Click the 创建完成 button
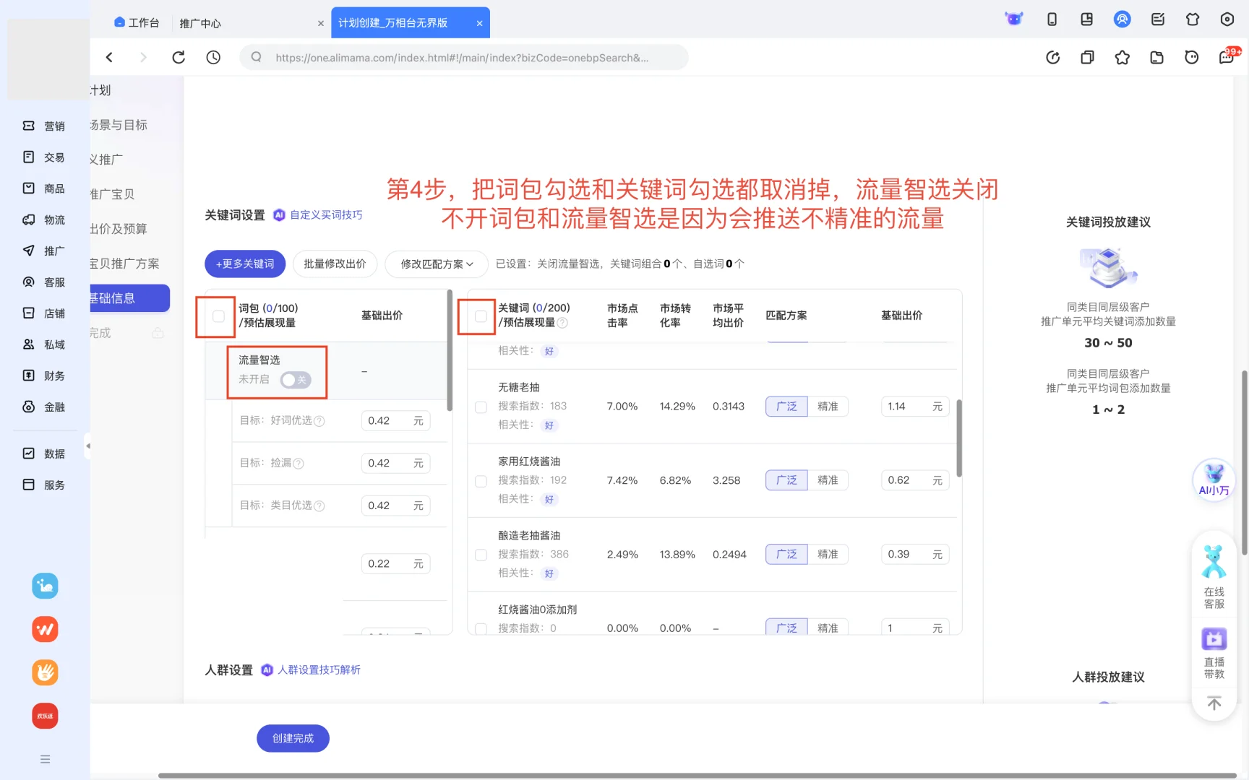The height and width of the screenshot is (780, 1249). click(x=293, y=738)
